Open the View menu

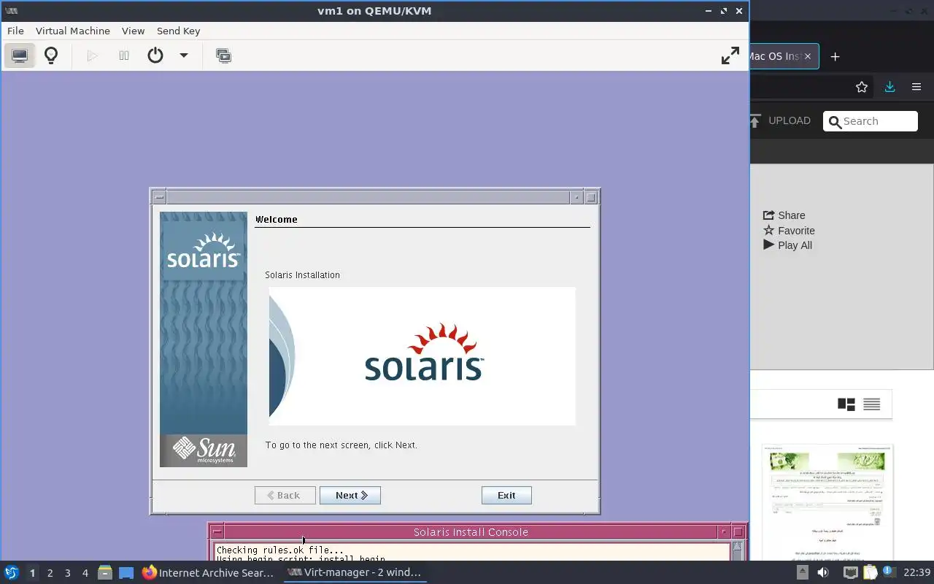tap(133, 31)
